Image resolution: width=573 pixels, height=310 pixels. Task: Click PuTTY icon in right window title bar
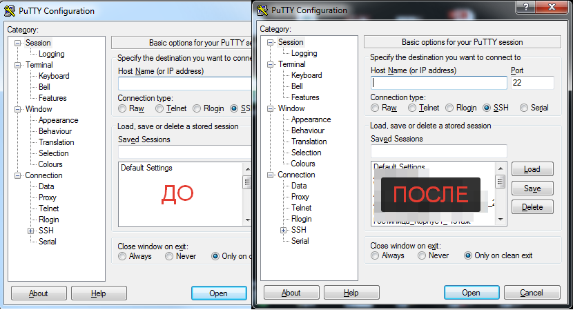[x=262, y=10]
